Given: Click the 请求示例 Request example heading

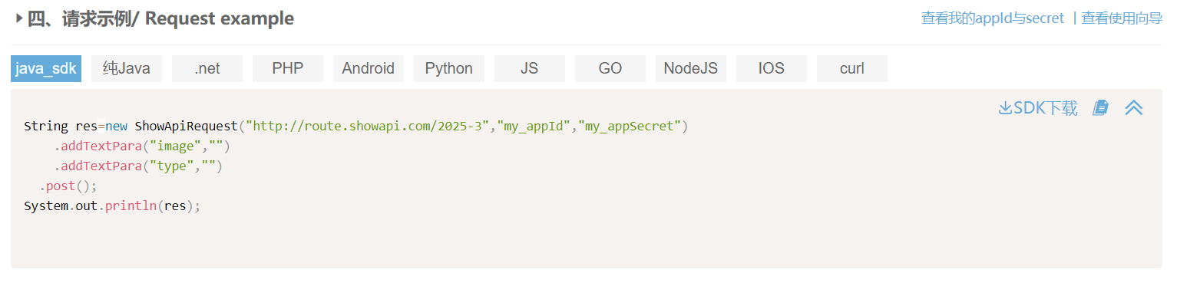Looking at the screenshot, I should tap(160, 18).
